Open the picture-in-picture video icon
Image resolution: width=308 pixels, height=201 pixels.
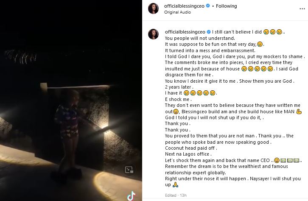click(129, 170)
